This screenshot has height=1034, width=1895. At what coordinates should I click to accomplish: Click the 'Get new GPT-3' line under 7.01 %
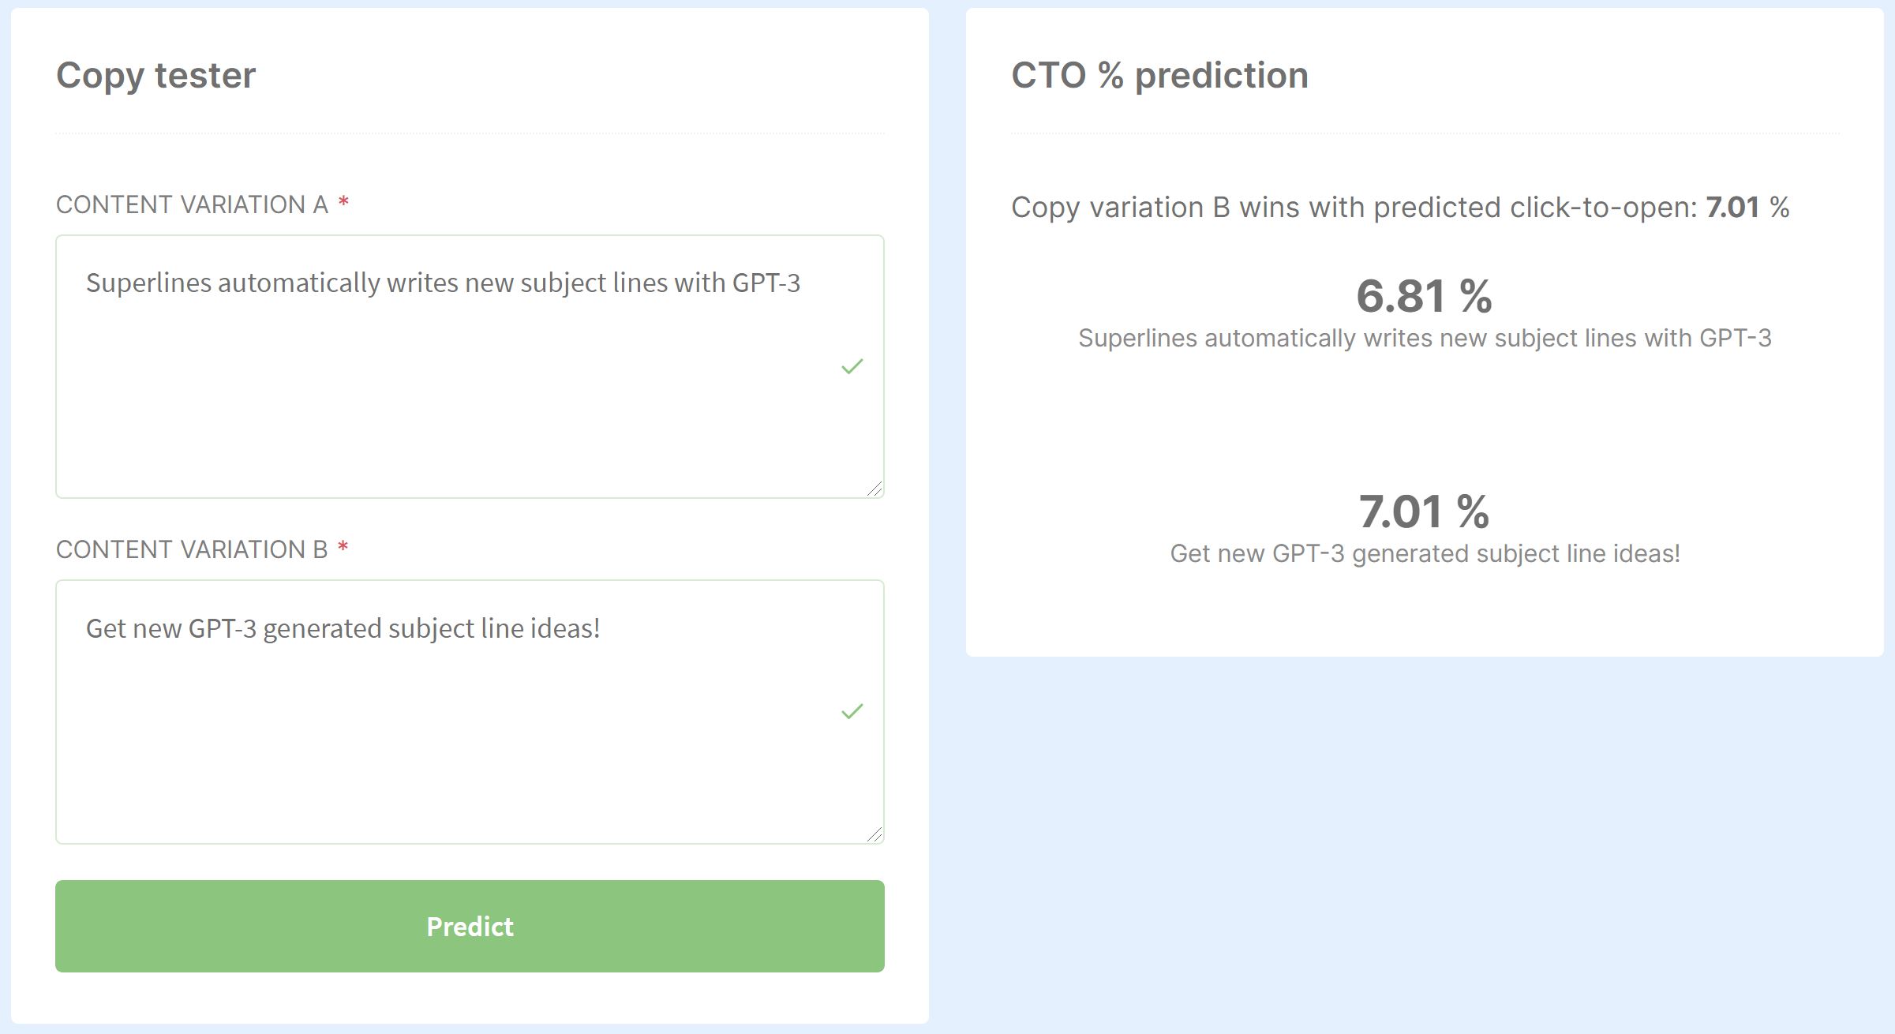tap(1425, 554)
